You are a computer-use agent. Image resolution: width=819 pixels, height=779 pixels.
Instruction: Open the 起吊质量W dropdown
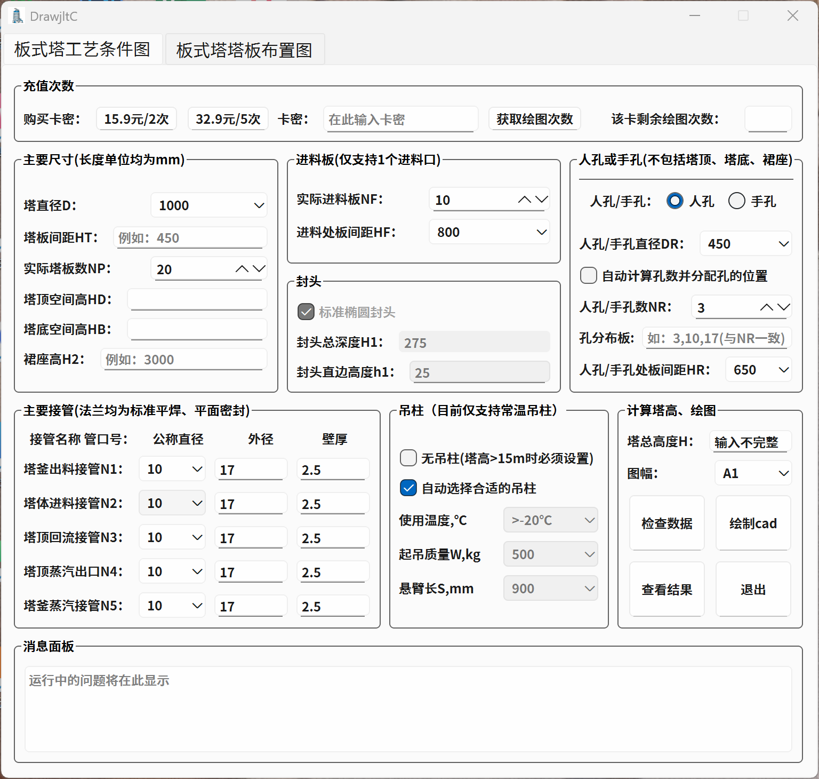[551, 554]
